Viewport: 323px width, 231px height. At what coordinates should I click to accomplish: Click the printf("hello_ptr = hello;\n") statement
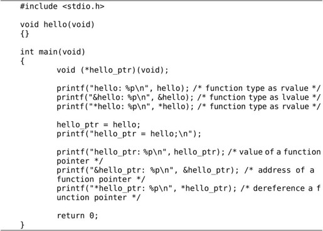[129, 134]
